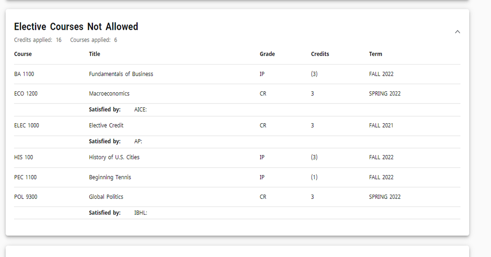
Task: Click course code ELEC 1000
Action: (27, 126)
